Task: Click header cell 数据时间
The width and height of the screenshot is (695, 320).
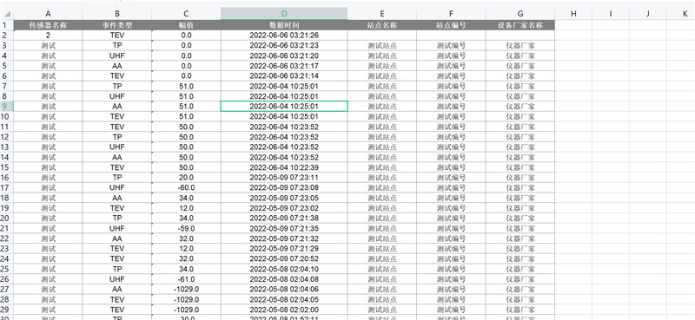Action: click(284, 25)
